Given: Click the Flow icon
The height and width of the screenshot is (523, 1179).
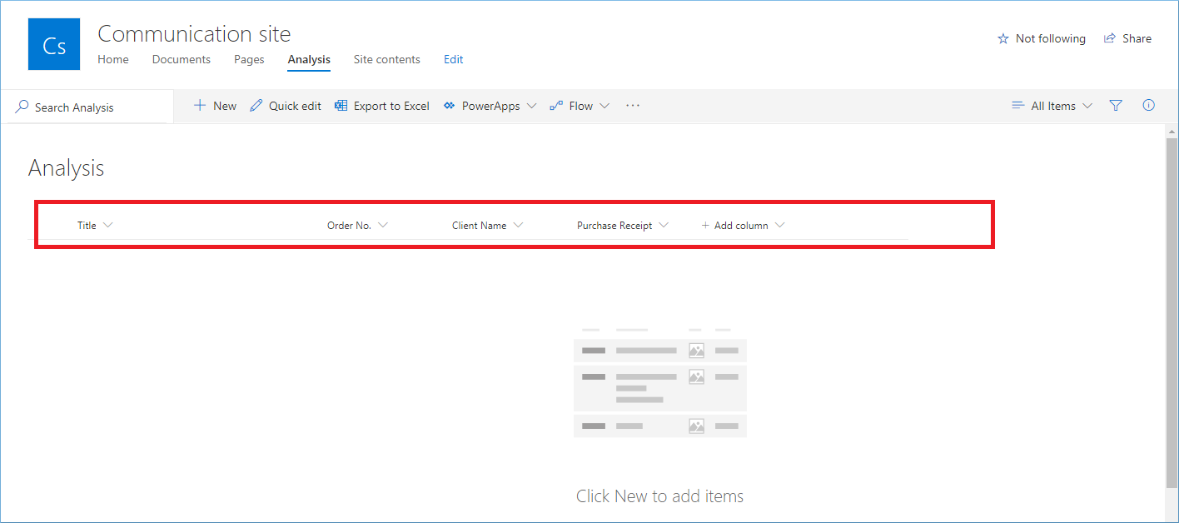Looking at the screenshot, I should coord(556,106).
